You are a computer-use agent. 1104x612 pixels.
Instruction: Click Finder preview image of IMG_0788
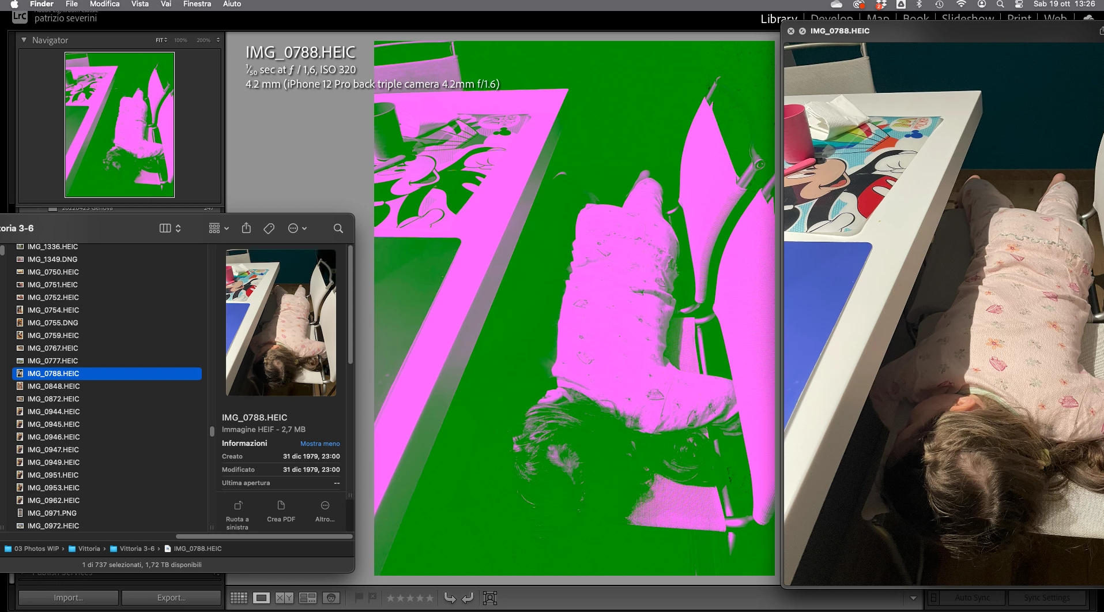point(281,322)
